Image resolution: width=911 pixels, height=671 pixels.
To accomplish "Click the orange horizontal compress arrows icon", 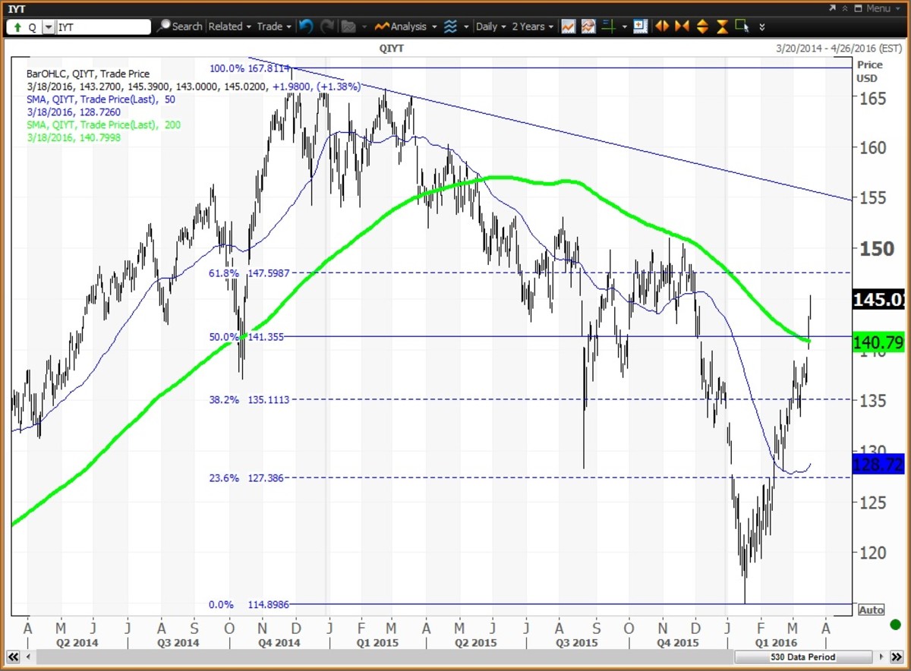I will (682, 27).
